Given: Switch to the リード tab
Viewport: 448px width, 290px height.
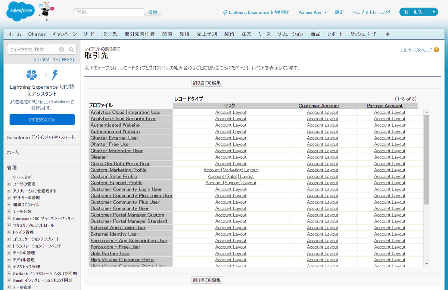Looking at the screenshot, I should [89, 34].
